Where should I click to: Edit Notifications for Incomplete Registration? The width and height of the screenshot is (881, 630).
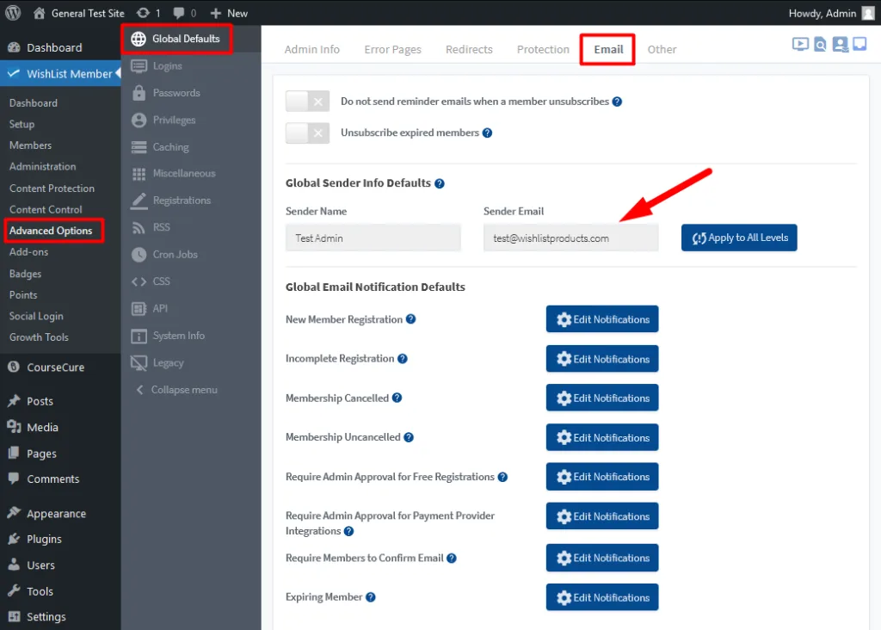601,359
